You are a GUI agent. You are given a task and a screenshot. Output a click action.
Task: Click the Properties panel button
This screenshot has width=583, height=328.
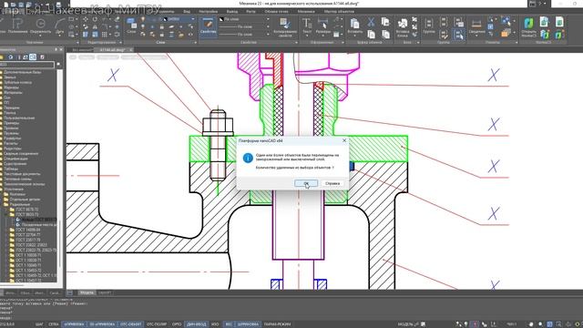[209, 26]
